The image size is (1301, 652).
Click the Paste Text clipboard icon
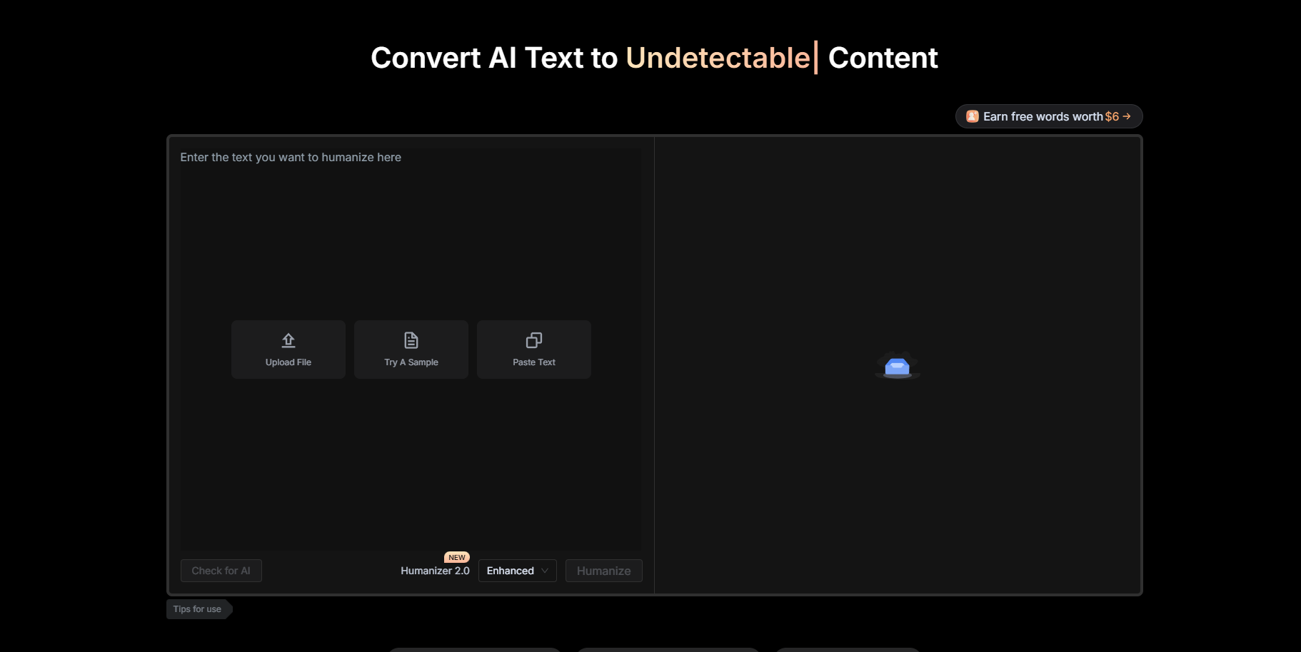(x=534, y=340)
